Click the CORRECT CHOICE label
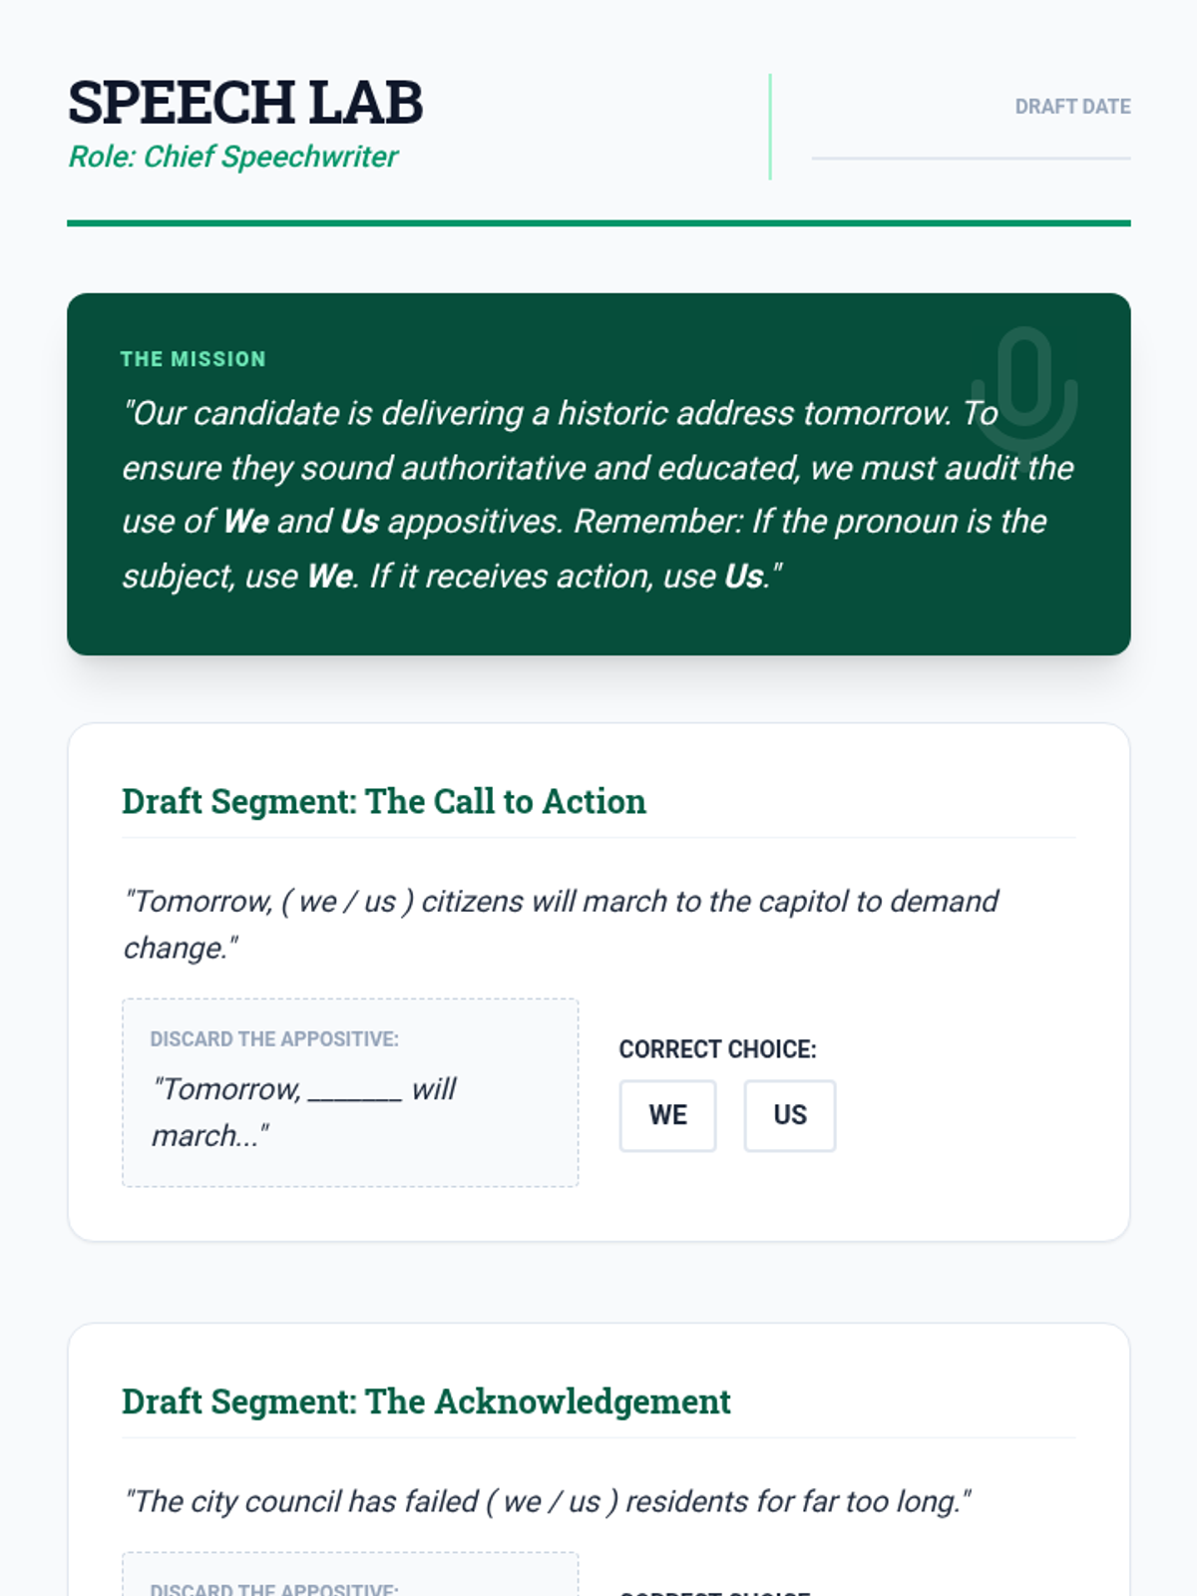The width and height of the screenshot is (1197, 1596). tap(717, 1049)
